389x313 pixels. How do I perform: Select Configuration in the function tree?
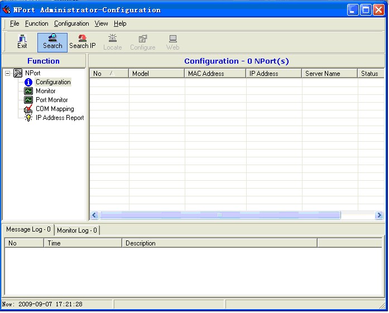pos(53,82)
